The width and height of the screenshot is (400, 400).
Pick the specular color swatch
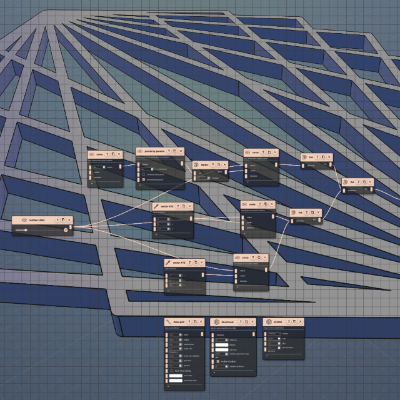(222, 350)
